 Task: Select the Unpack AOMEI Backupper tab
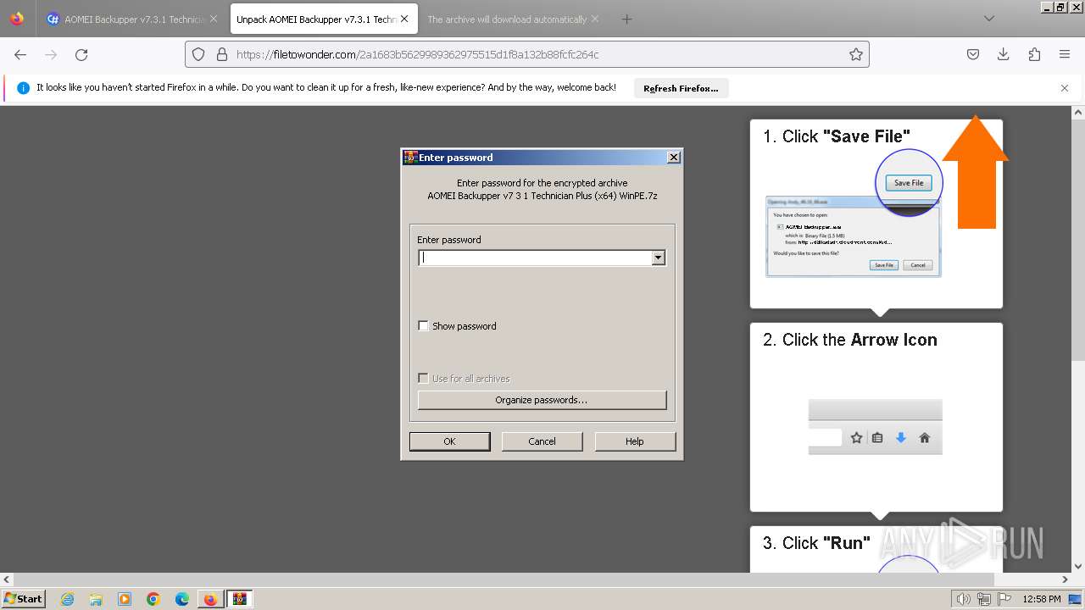323,19
